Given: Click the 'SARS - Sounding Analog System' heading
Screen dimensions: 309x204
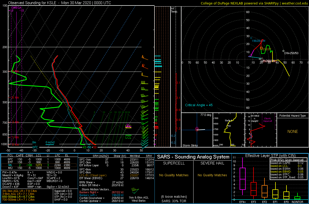Looking at the screenshot, I should (x=193, y=157).
